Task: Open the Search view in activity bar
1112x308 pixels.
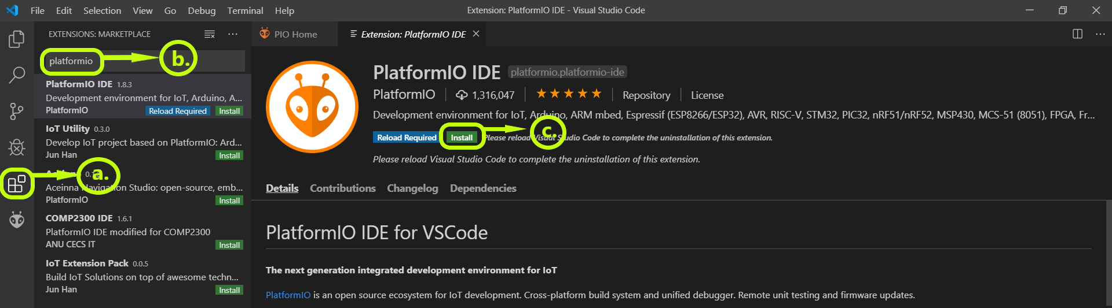Action: [x=17, y=75]
